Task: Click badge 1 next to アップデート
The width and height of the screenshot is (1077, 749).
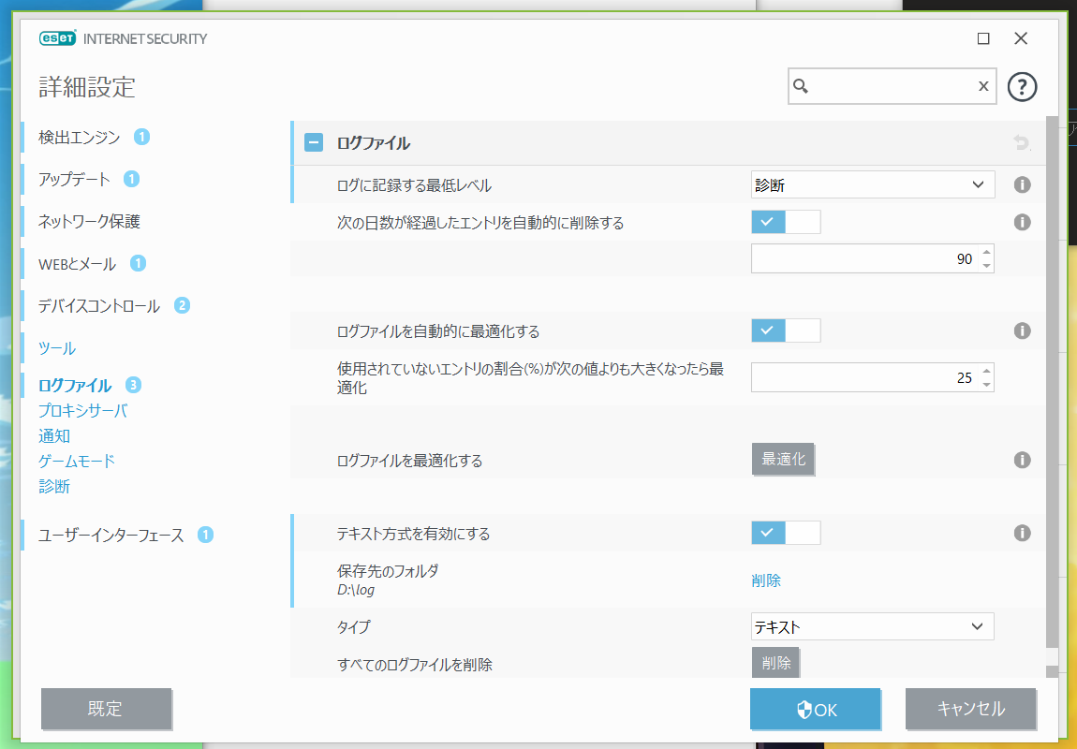Action: tap(131, 179)
